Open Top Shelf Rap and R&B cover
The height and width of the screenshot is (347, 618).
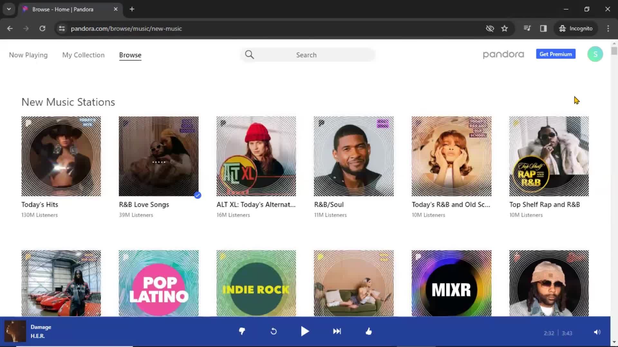pyautogui.click(x=549, y=156)
